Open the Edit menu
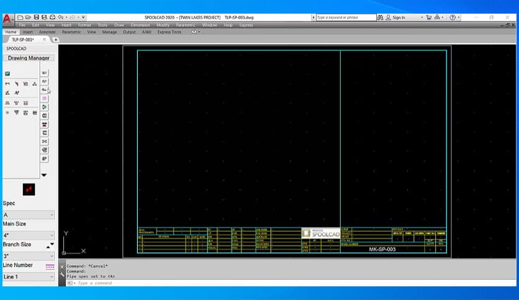Image resolution: width=519 pixels, height=300 pixels. 35,25
